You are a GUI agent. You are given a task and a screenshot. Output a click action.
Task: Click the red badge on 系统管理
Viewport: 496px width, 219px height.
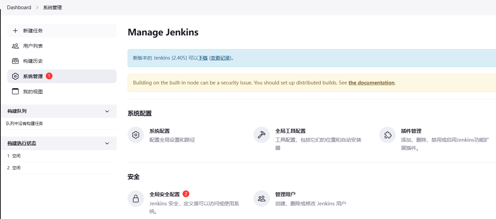49,76
